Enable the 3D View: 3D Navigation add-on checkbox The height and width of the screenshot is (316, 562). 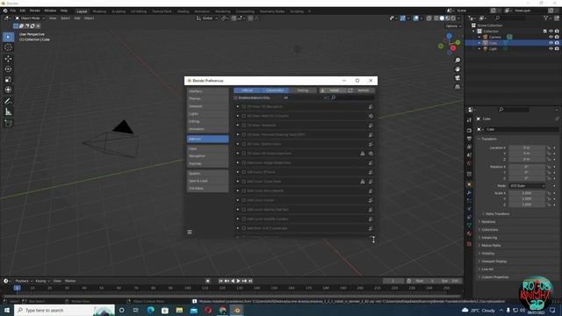point(244,107)
